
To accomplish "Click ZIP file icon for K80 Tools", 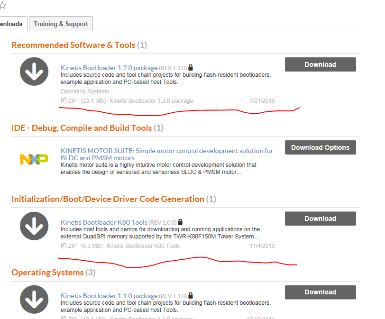I will pos(64,246).
